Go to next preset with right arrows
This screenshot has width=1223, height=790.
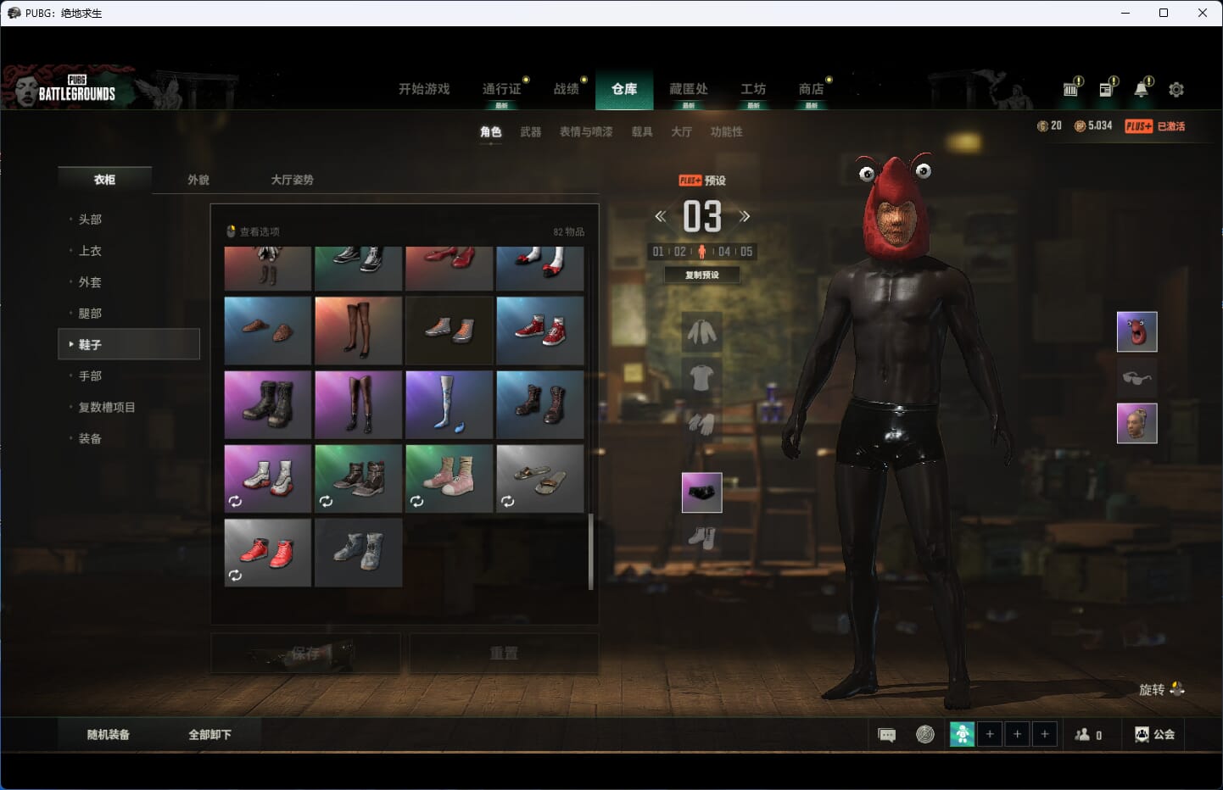744,216
